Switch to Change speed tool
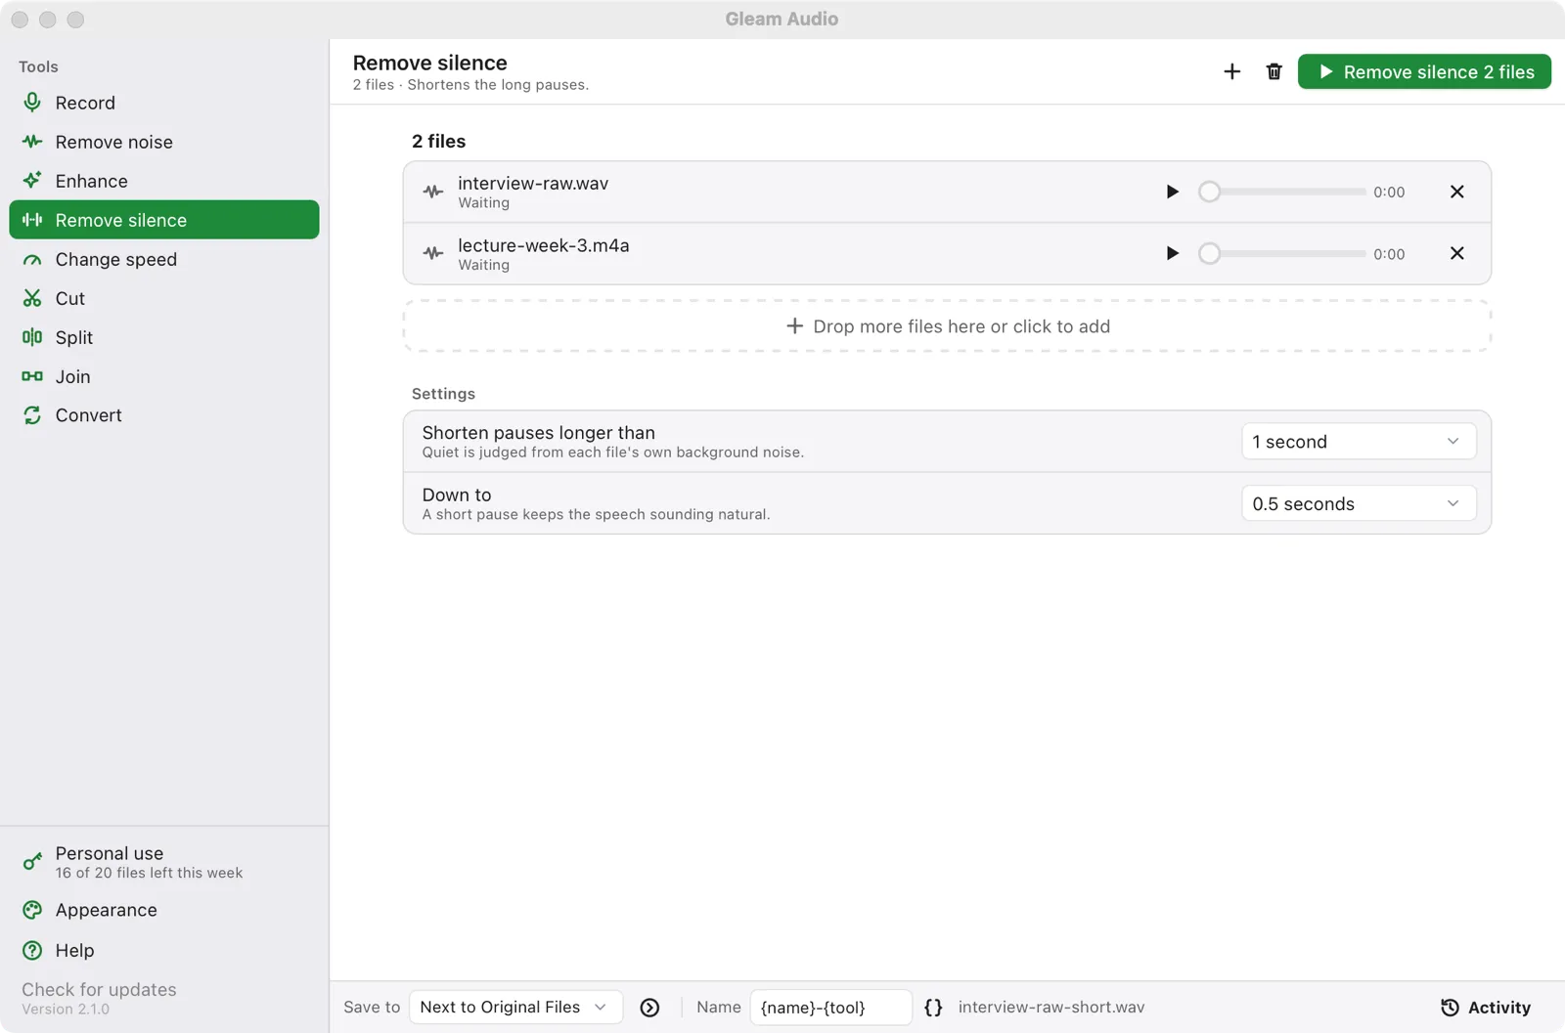 tap(163, 259)
